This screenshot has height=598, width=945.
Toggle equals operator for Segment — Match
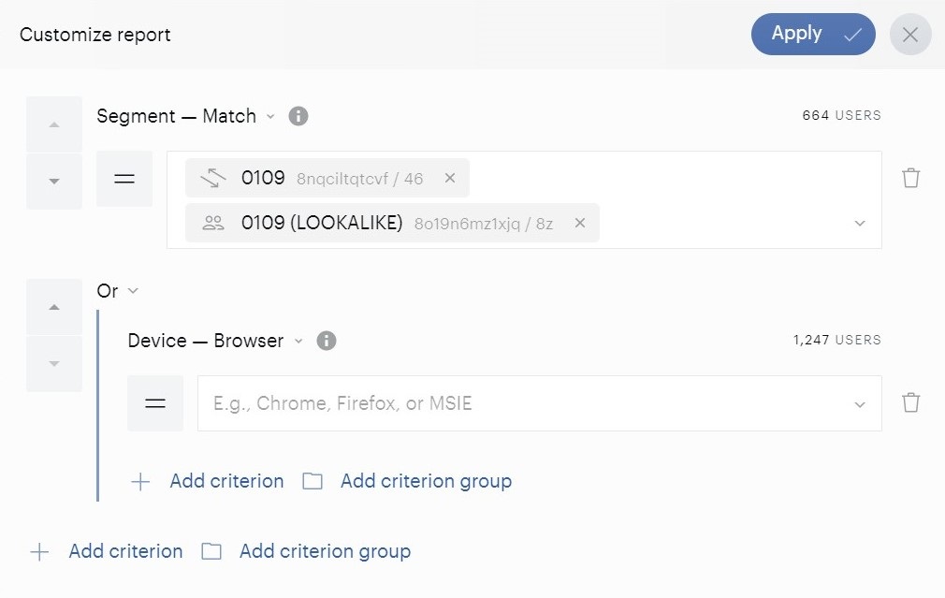point(124,179)
